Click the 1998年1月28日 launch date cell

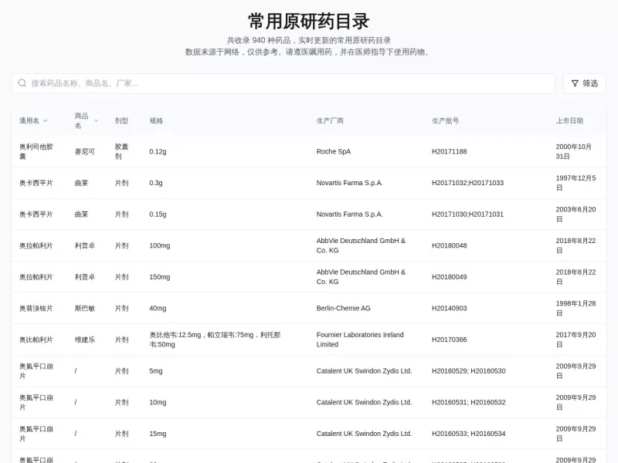[576, 308]
